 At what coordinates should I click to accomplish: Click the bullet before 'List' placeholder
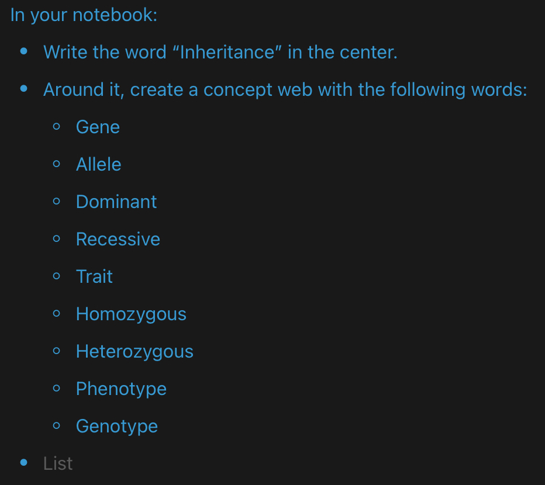click(x=24, y=463)
